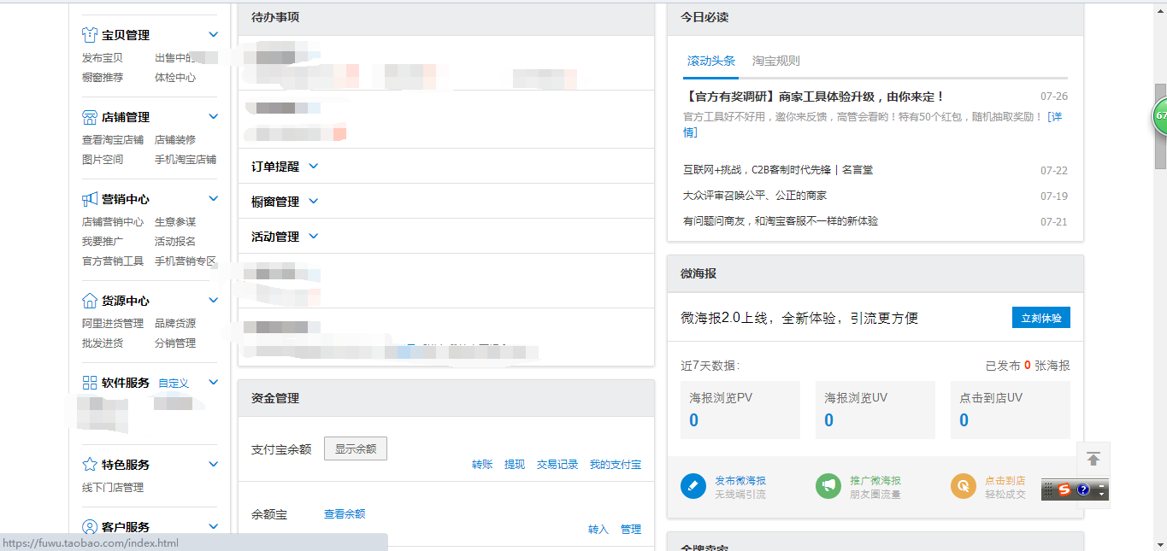1167x551 pixels.
Task: Expand the 营销中心 section chevron
Action: (214, 198)
